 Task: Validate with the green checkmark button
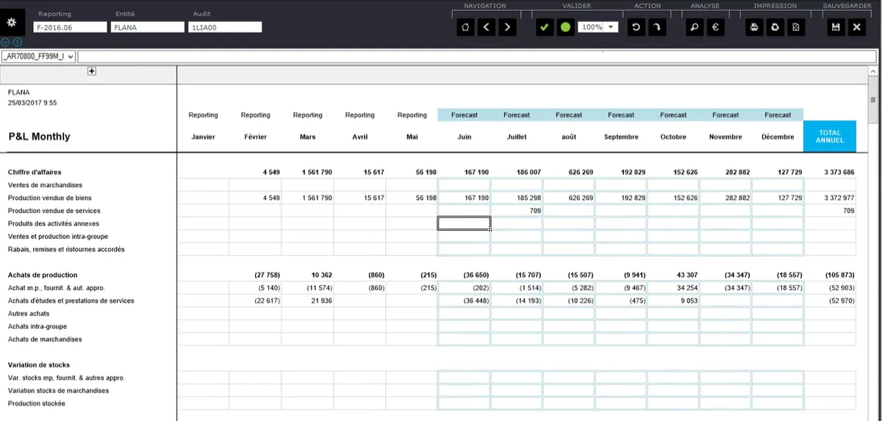point(545,27)
